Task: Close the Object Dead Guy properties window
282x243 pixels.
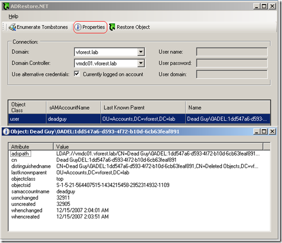Action: 272,132
